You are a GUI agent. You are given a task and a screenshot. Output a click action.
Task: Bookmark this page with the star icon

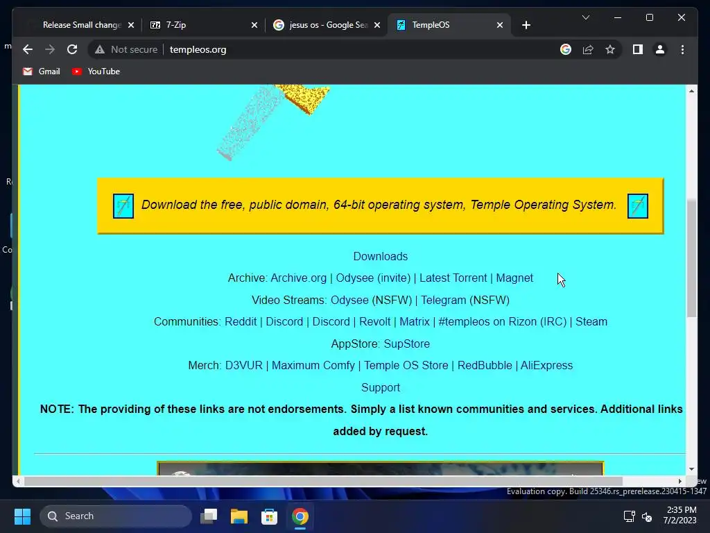pyautogui.click(x=610, y=49)
